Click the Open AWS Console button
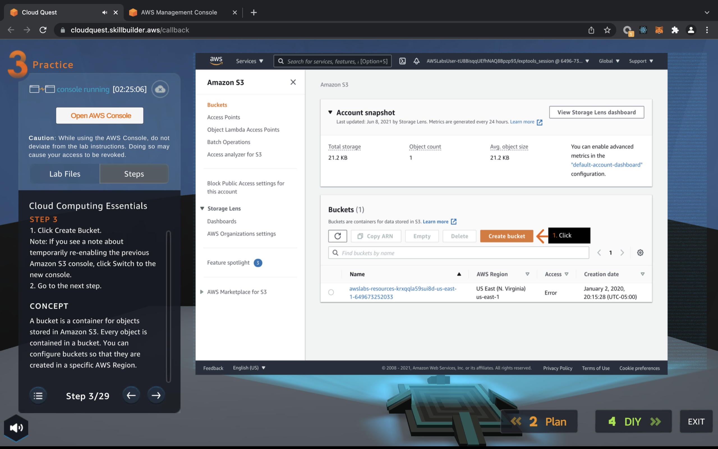The image size is (718, 449). 100,116
